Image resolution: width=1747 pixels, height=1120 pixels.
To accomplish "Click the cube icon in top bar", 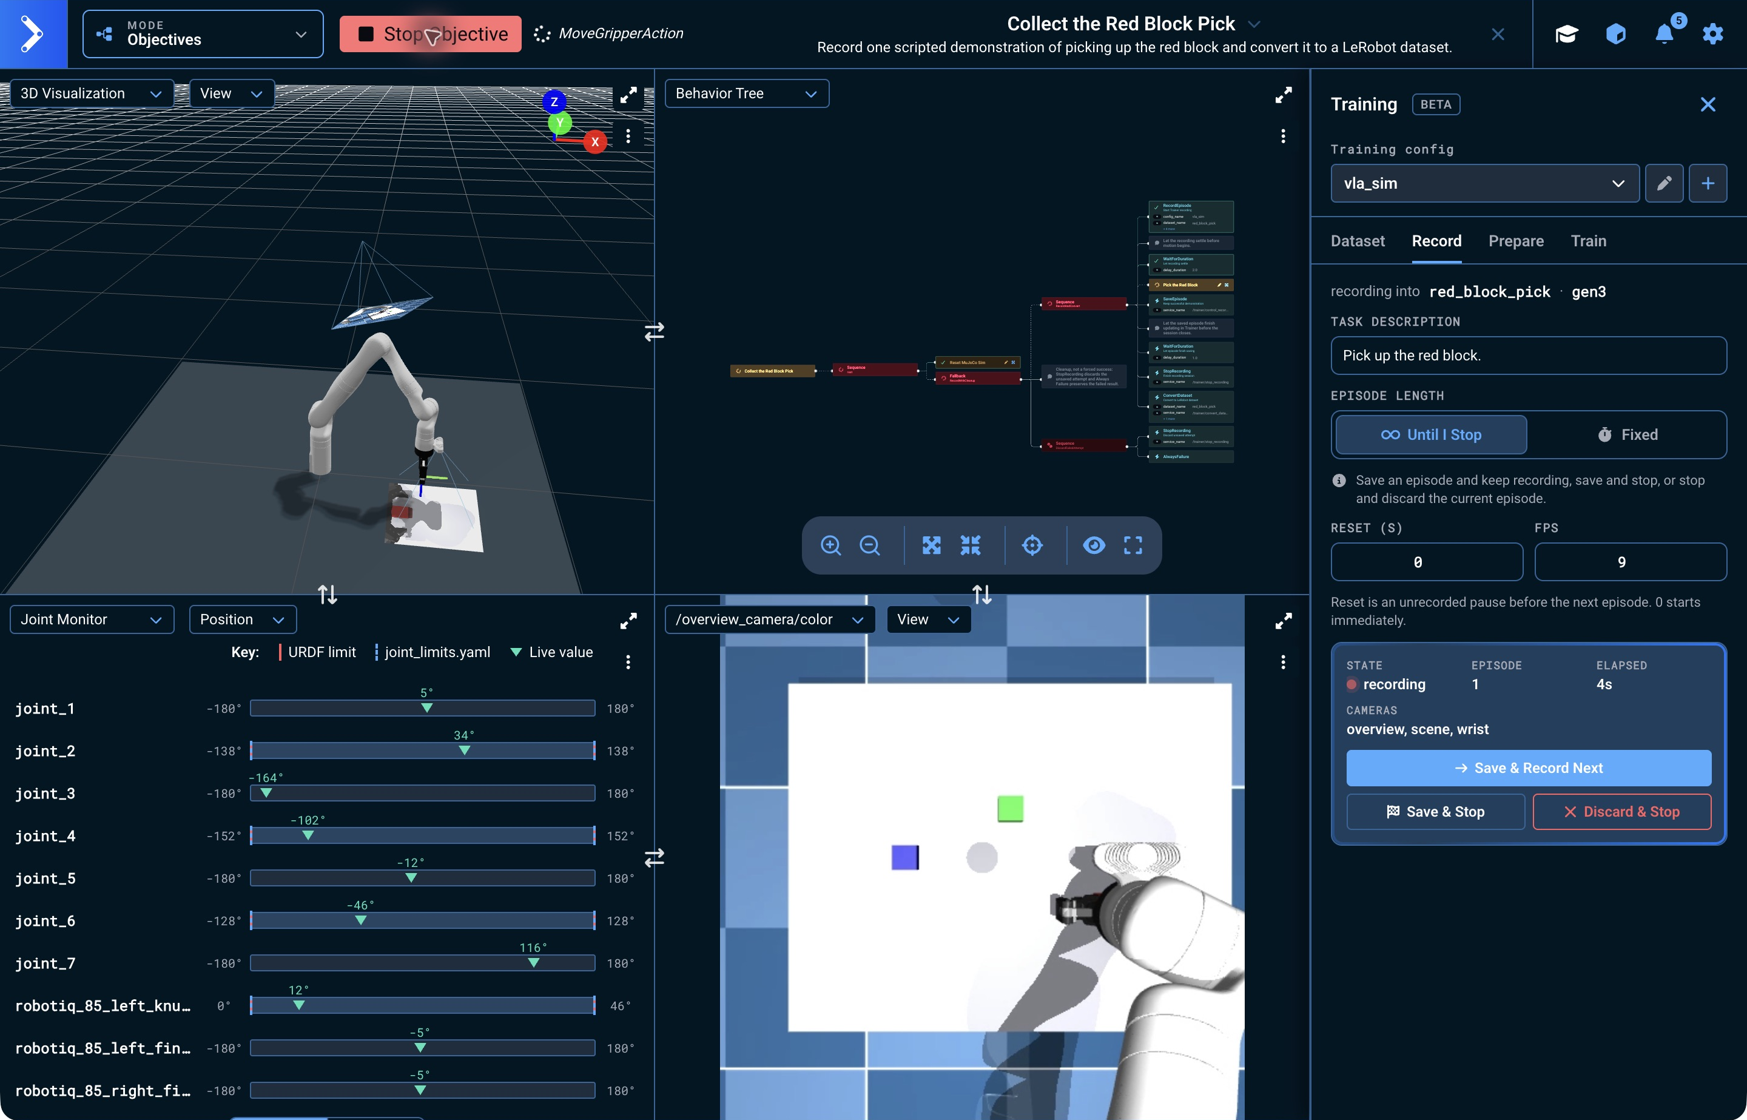I will (1615, 34).
